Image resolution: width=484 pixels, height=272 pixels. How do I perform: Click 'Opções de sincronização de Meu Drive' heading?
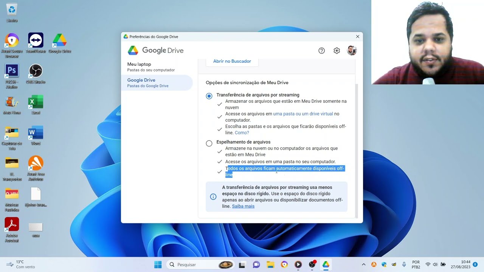click(x=247, y=83)
